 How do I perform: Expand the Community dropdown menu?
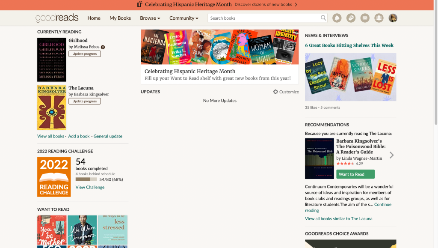coord(184,18)
